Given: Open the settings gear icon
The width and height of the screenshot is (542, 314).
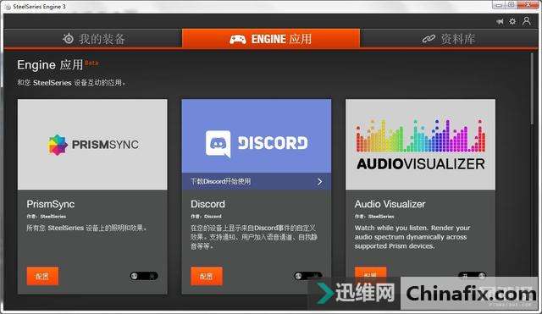Looking at the screenshot, I should pyautogui.click(x=512, y=21).
